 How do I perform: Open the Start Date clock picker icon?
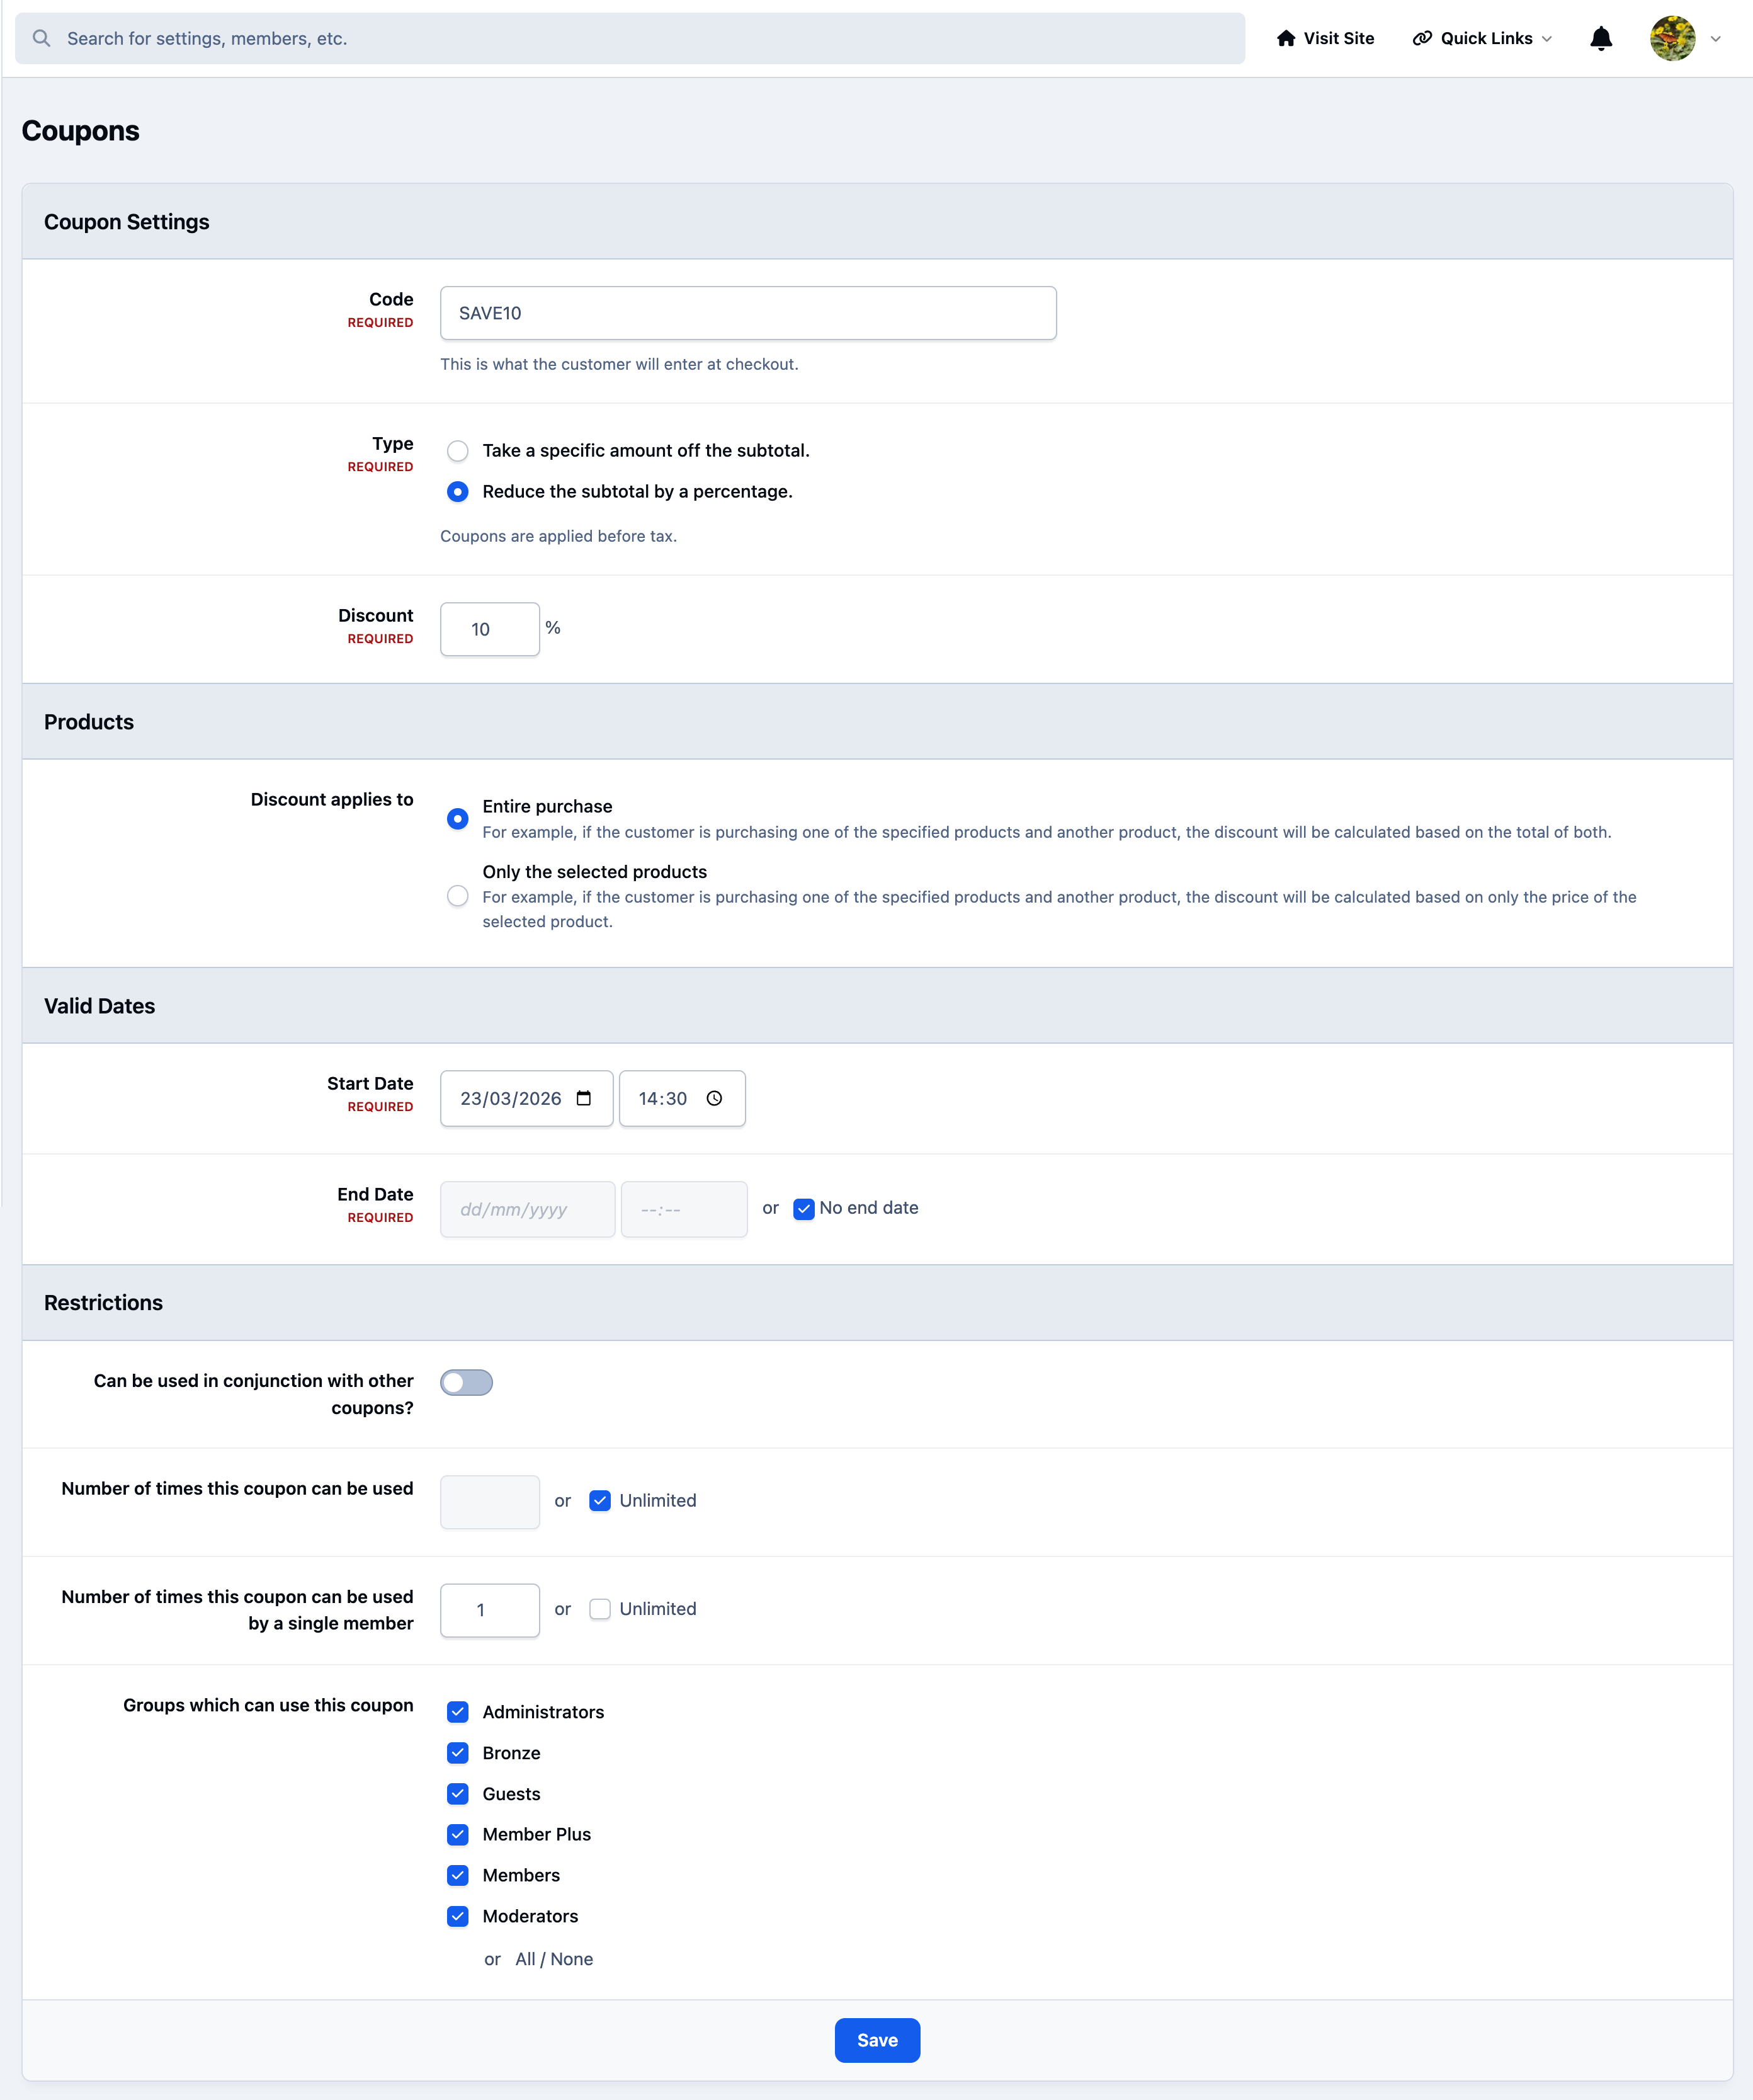click(715, 1098)
